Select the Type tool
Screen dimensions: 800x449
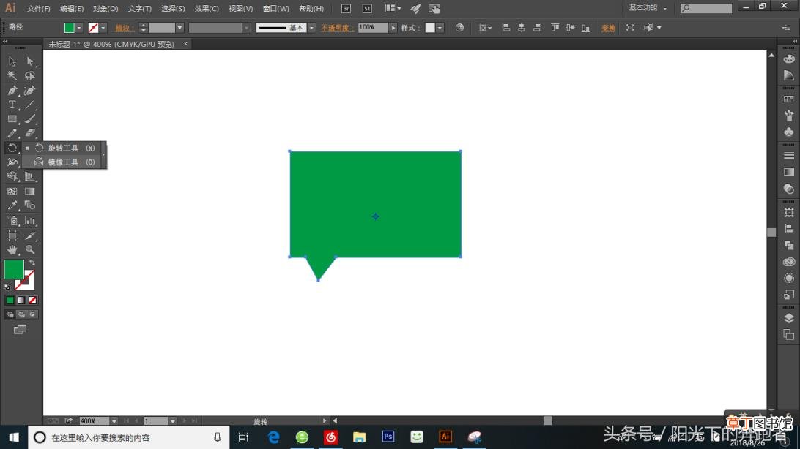[12, 105]
